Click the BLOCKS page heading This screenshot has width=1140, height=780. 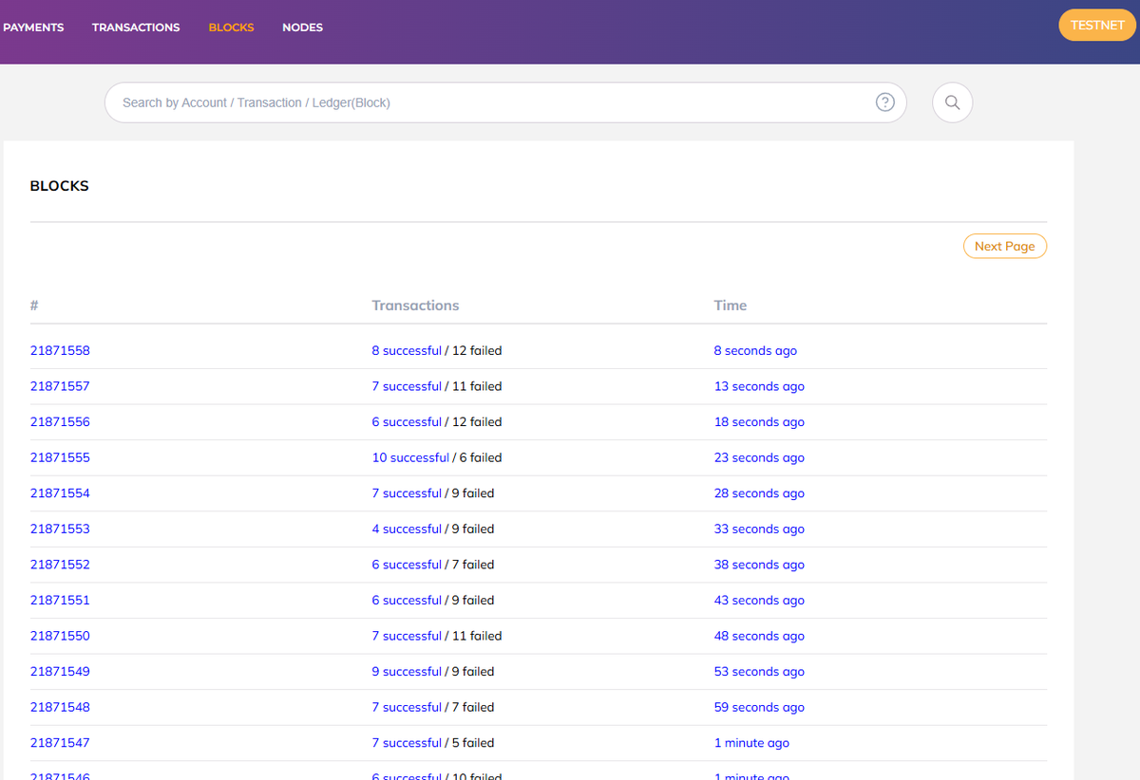(x=60, y=186)
